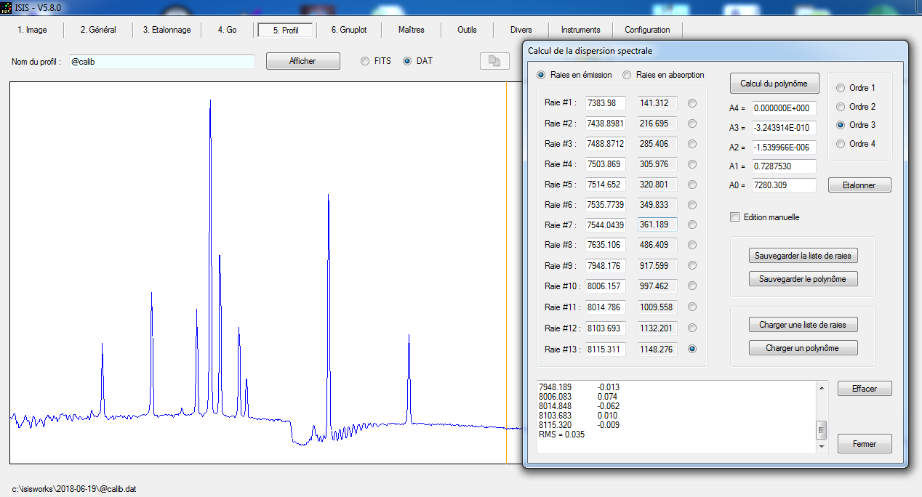Click the A0 coefficient input field
The image size is (922, 497).
tap(784, 185)
